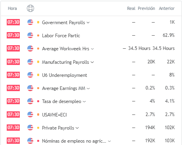Click the US flag beside Tasa de desempleo
This screenshot has width=182, height=145.
point(30,101)
